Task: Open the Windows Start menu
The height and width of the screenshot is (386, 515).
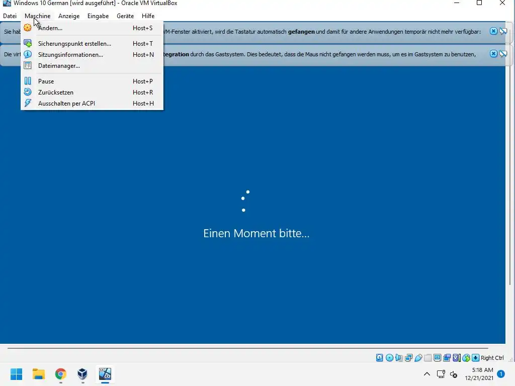Action: point(17,374)
